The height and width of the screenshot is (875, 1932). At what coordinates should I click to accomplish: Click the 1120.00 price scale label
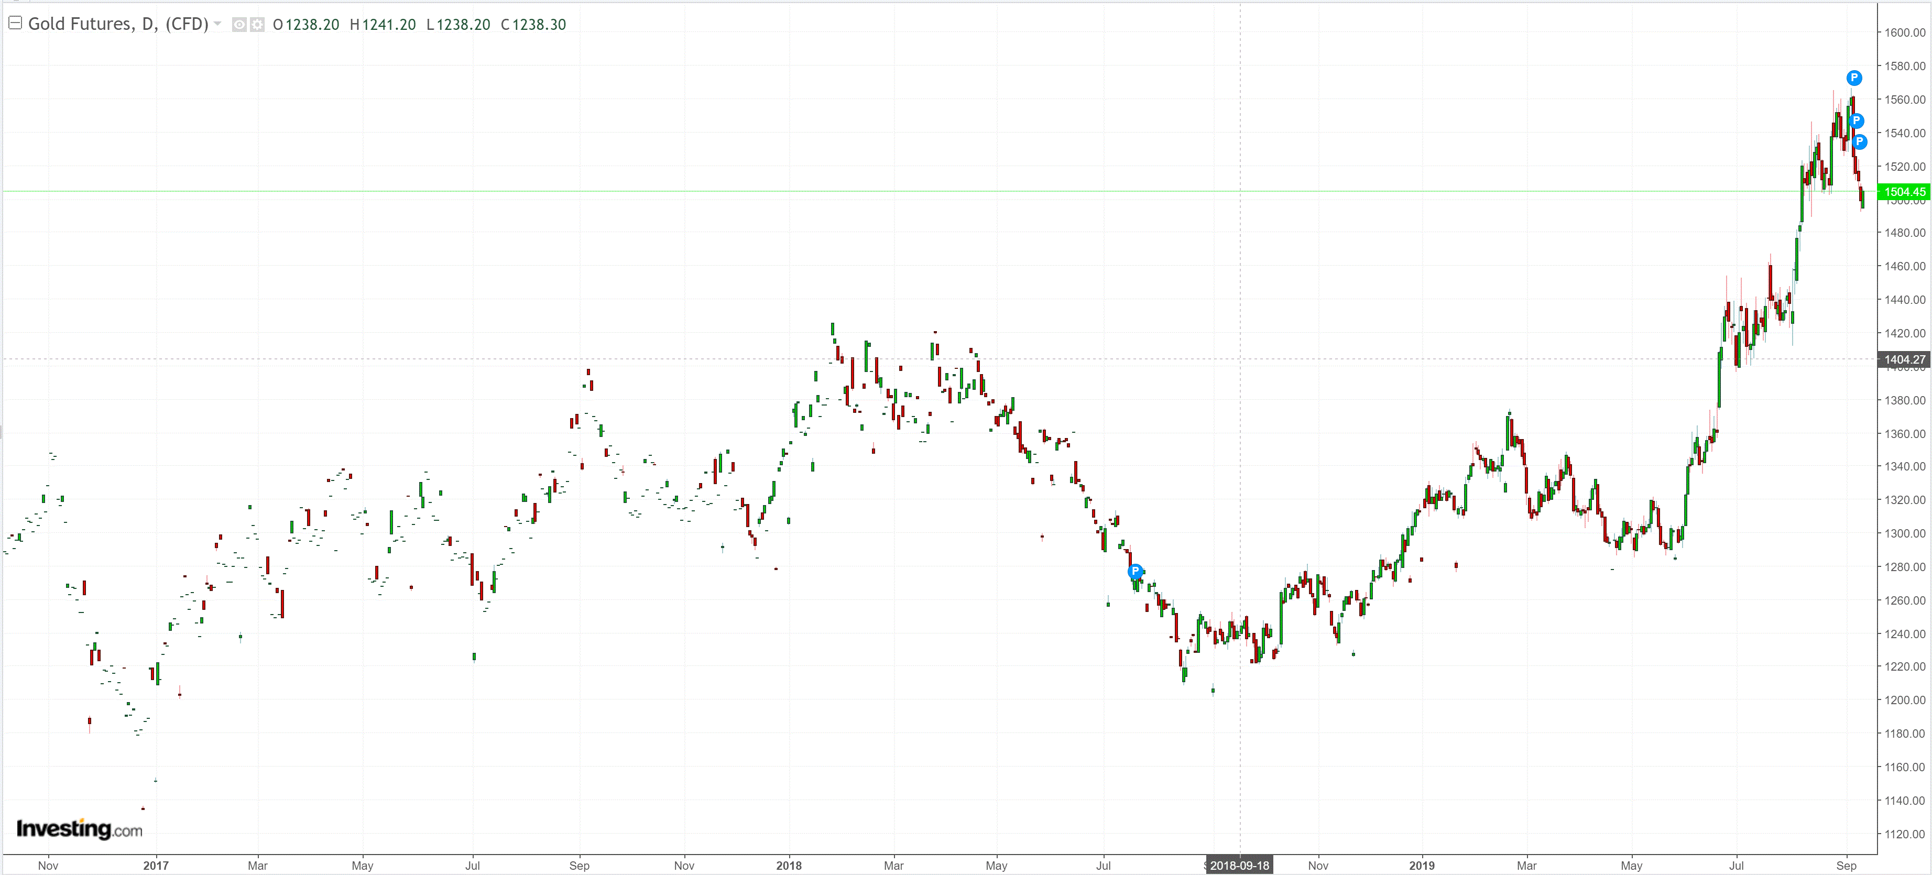click(x=1904, y=834)
